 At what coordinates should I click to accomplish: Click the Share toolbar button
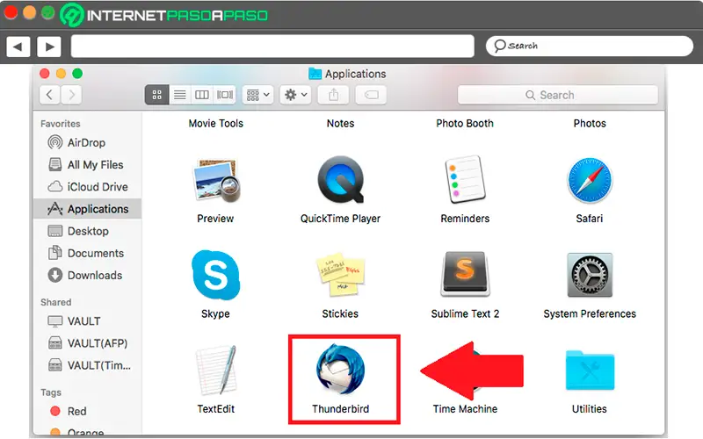pyautogui.click(x=334, y=95)
